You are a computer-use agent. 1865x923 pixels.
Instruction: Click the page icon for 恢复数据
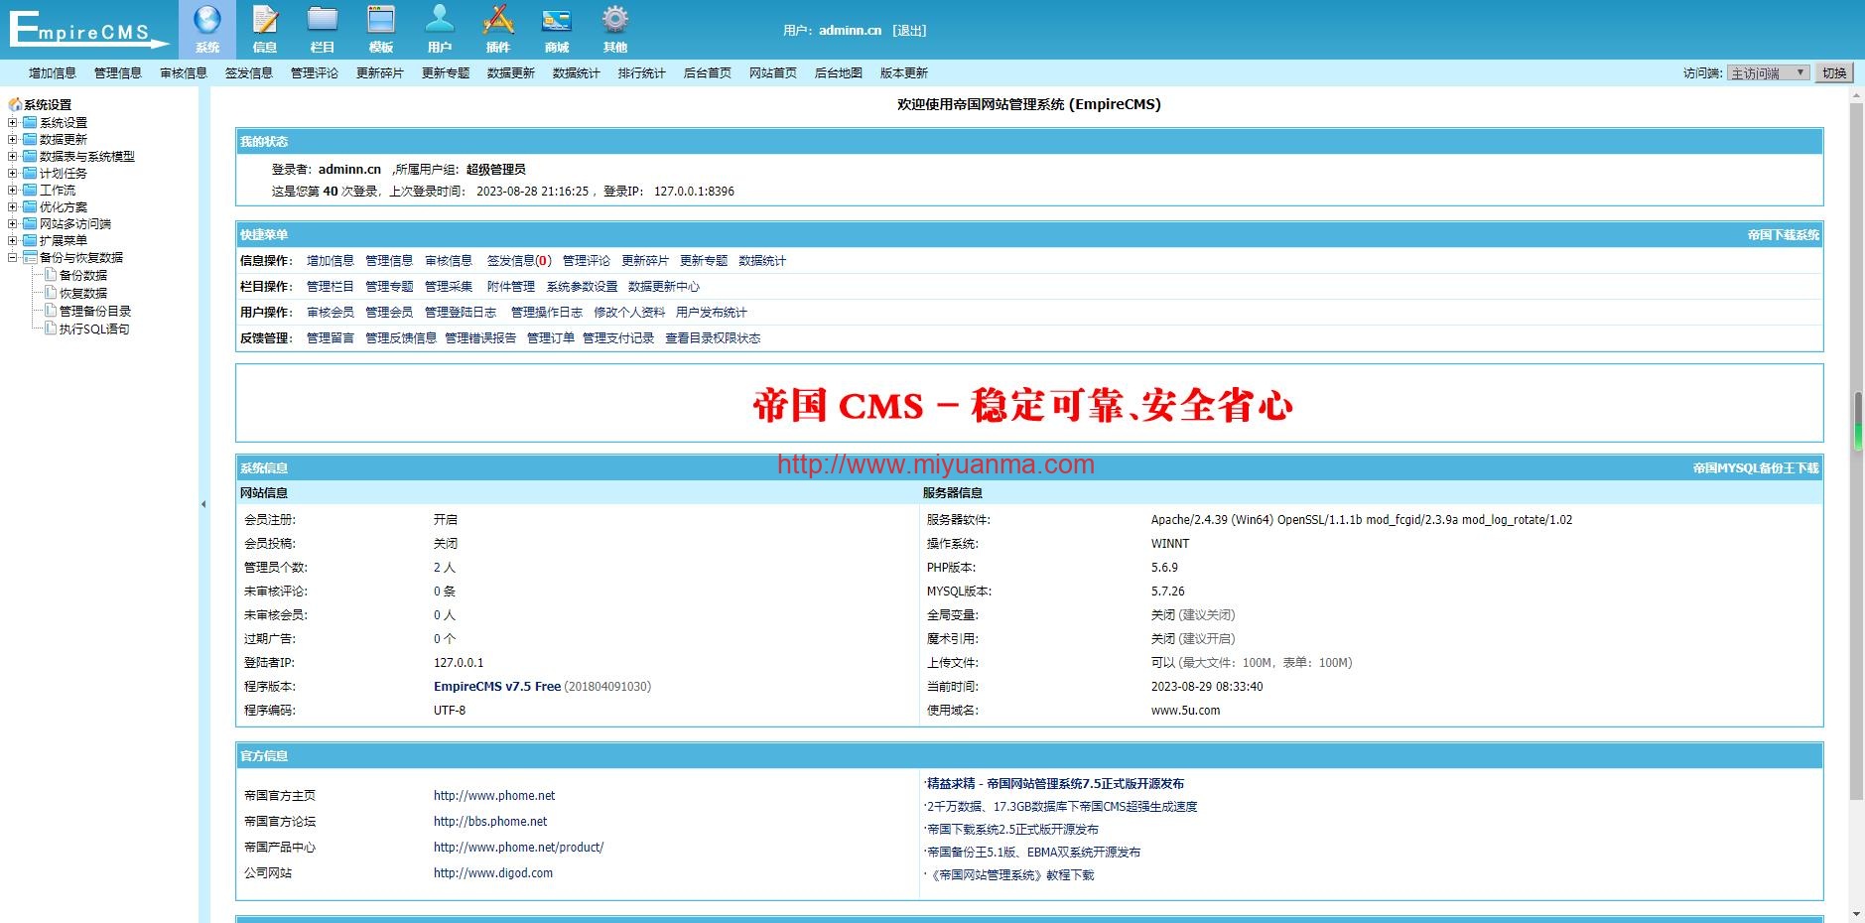[x=51, y=293]
